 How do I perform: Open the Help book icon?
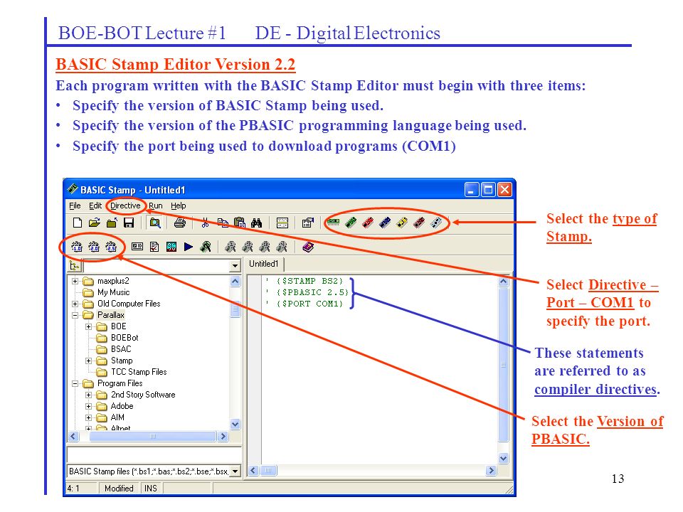tap(308, 247)
